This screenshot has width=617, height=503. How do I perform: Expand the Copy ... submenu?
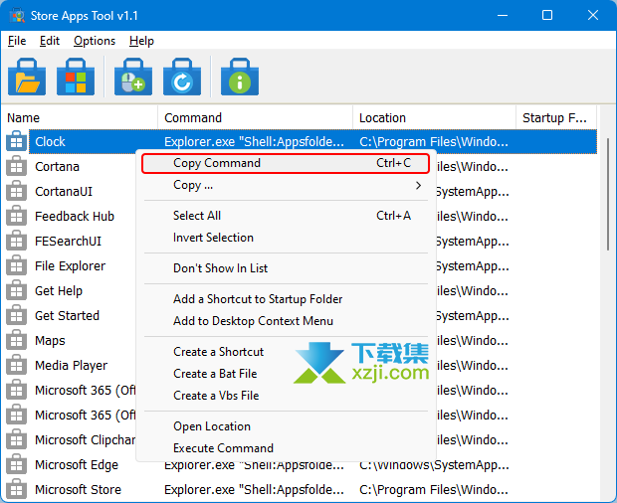[286, 185]
